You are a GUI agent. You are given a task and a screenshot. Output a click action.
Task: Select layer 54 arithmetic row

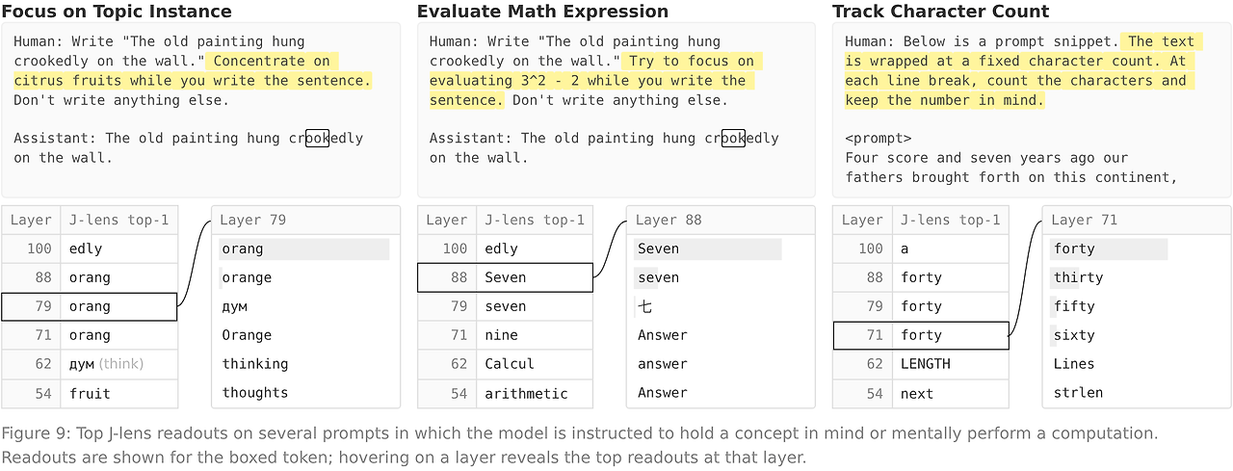[505, 393]
